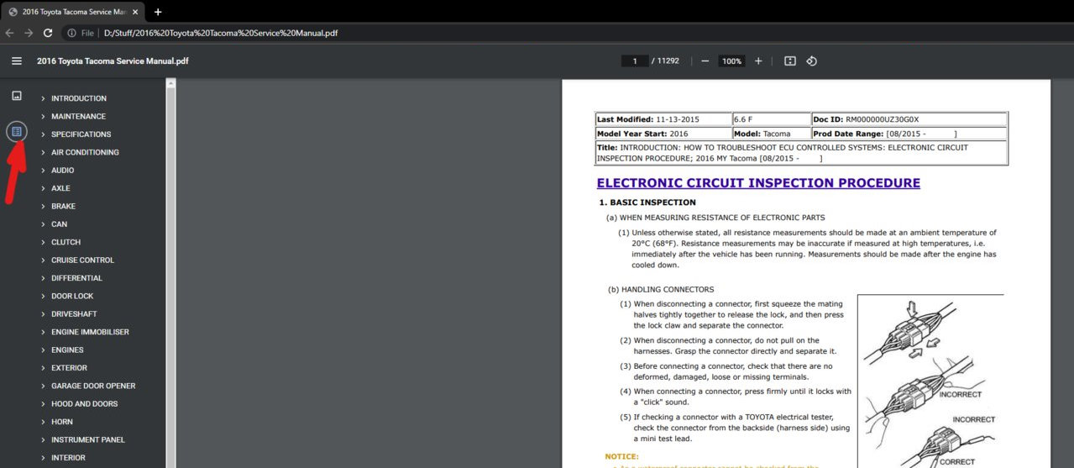Screen dimensions: 1074x468
Task: Expand the AIR CONDITIONING chevron
Action: click(x=43, y=152)
